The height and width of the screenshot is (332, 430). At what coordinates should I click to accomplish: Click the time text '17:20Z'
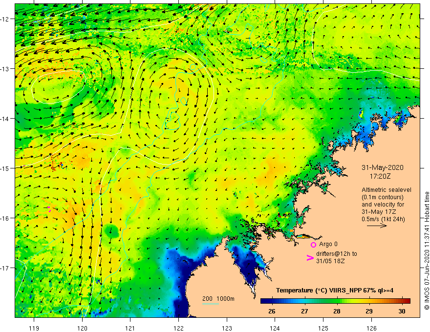pos(380,176)
